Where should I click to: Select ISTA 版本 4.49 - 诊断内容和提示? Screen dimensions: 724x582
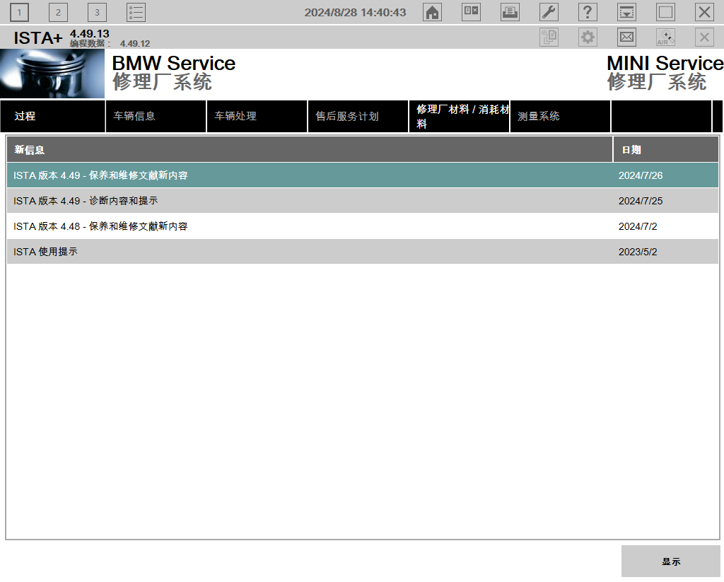[363, 201]
